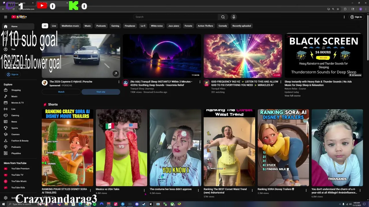Viewport: 369px width, 207px height.
Task: Click the sidebar Sign in button
Action: tap(12, 74)
